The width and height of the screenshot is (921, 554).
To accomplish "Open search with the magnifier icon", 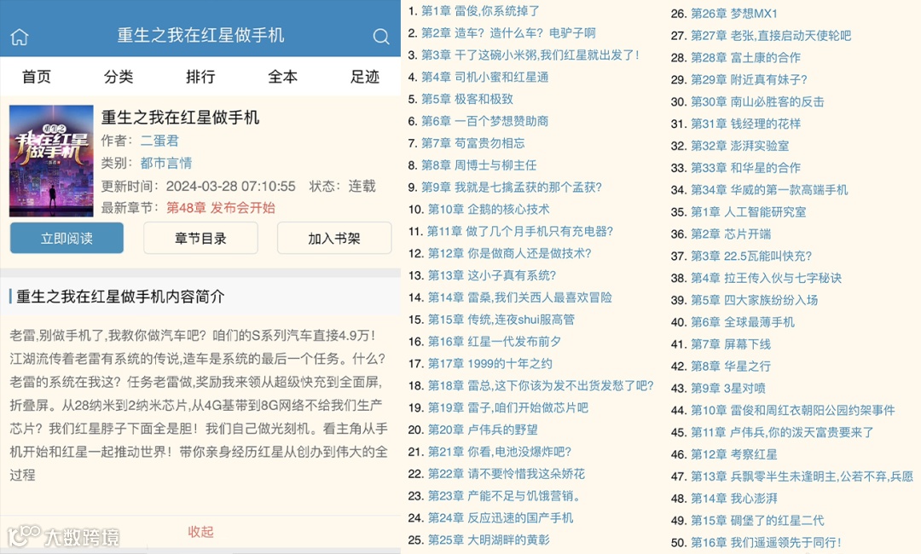I will coord(381,37).
